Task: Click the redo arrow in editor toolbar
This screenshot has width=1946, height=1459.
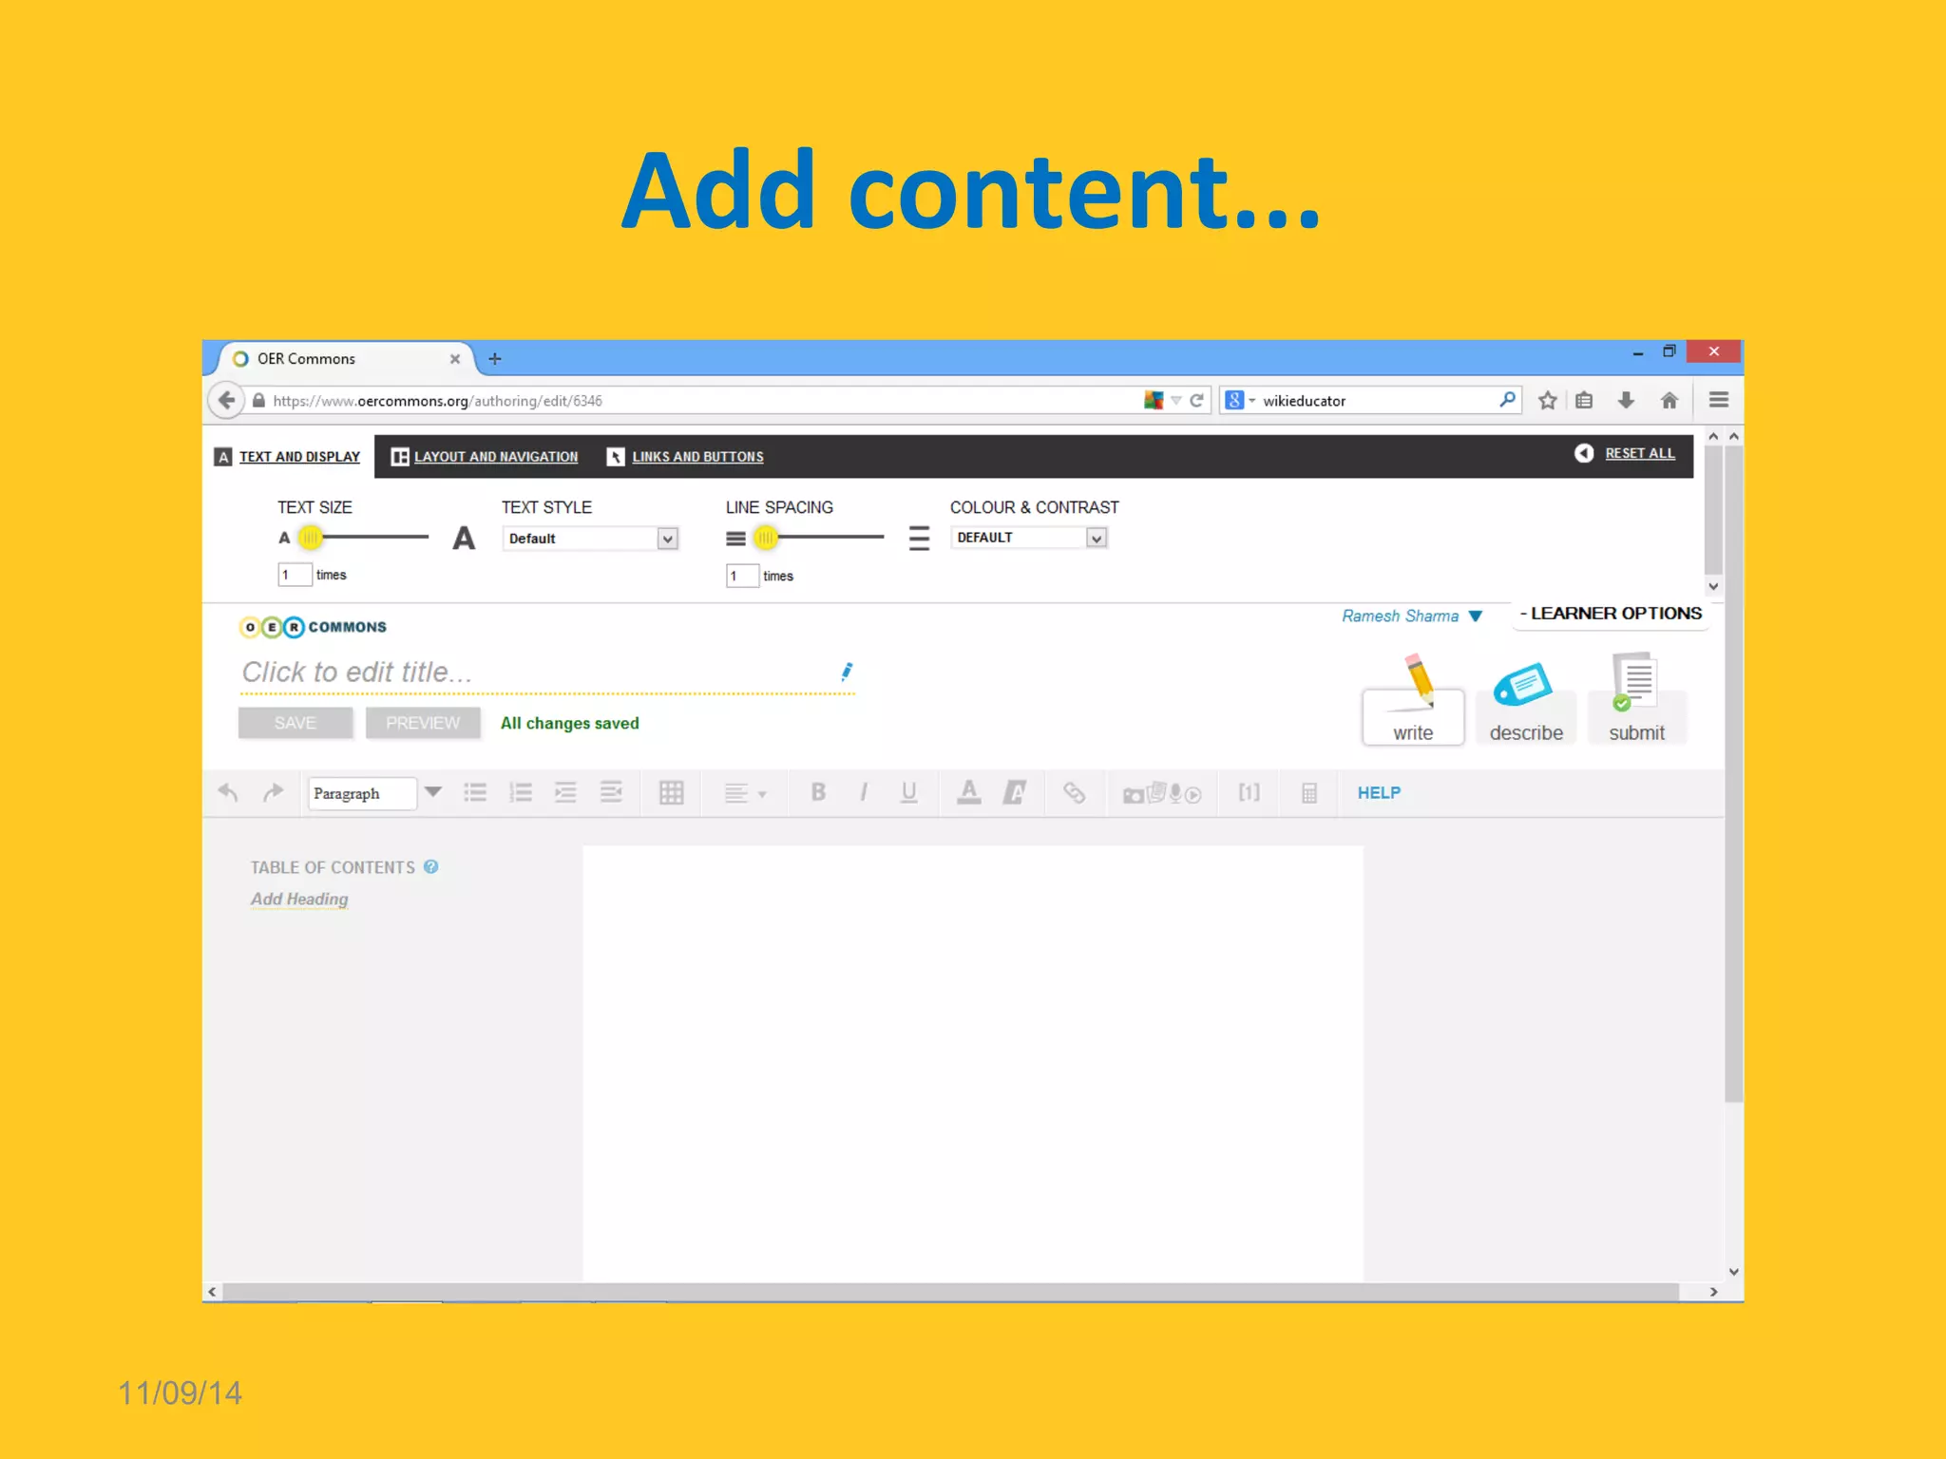Action: click(x=273, y=792)
